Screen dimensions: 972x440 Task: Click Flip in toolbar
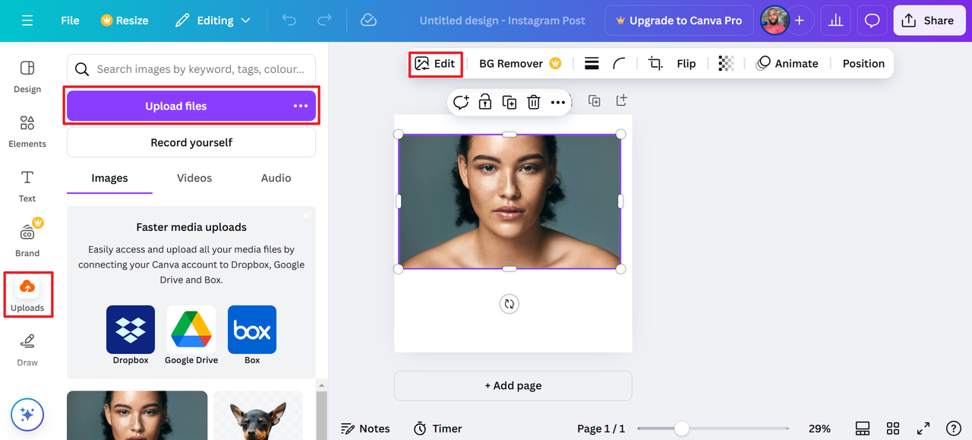(686, 64)
